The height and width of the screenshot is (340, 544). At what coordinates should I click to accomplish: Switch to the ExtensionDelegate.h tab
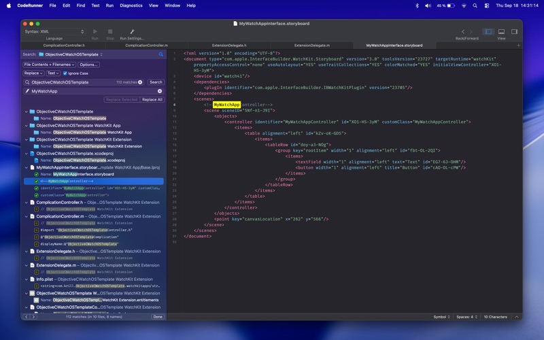coord(229,46)
